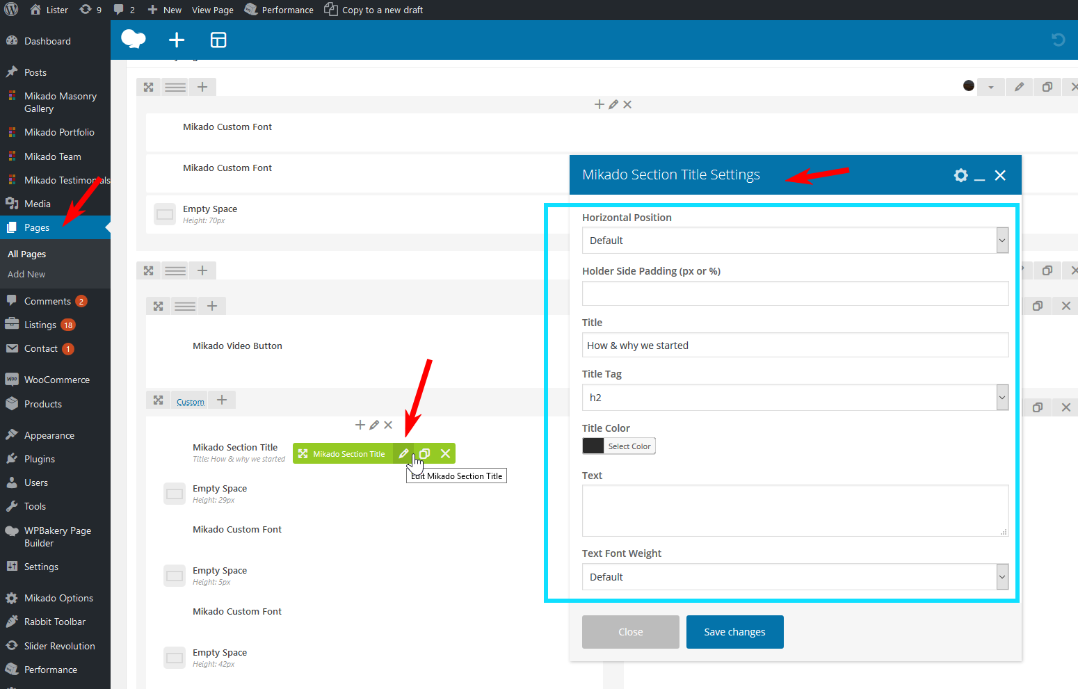1078x689 pixels.
Task: Edit the first row with pencil icon
Action: tap(1019, 87)
